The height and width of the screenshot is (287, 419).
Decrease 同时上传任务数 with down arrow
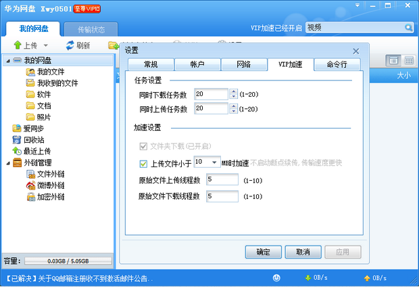[234, 111]
